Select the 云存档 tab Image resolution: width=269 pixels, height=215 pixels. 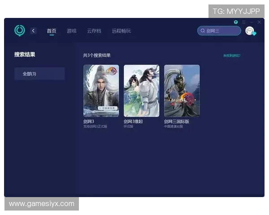tap(94, 31)
